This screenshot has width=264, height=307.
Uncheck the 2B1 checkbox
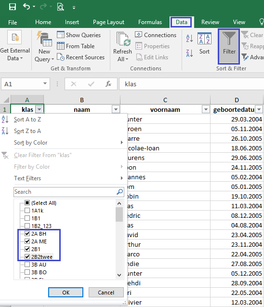[x=27, y=249]
